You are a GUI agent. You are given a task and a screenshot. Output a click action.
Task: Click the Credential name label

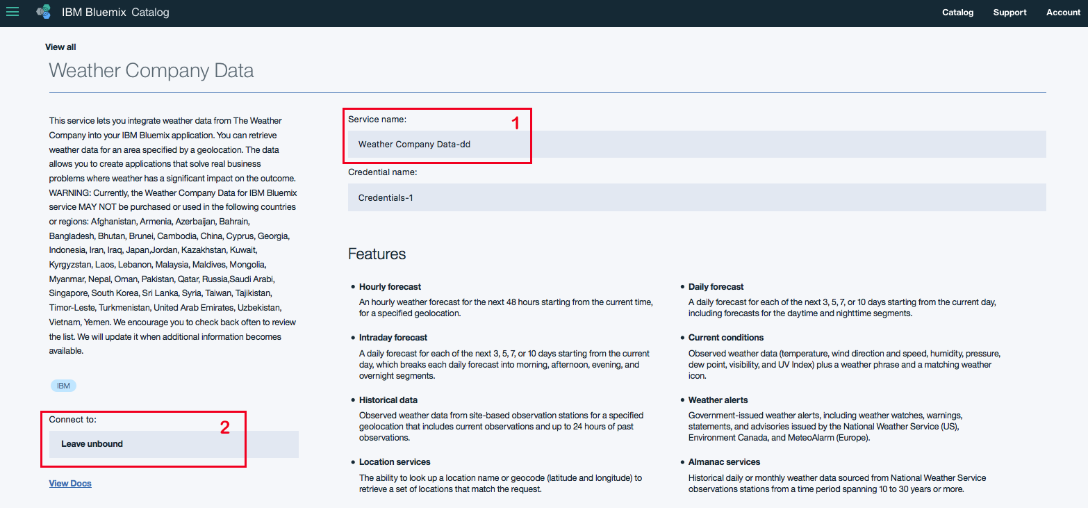[x=382, y=172]
